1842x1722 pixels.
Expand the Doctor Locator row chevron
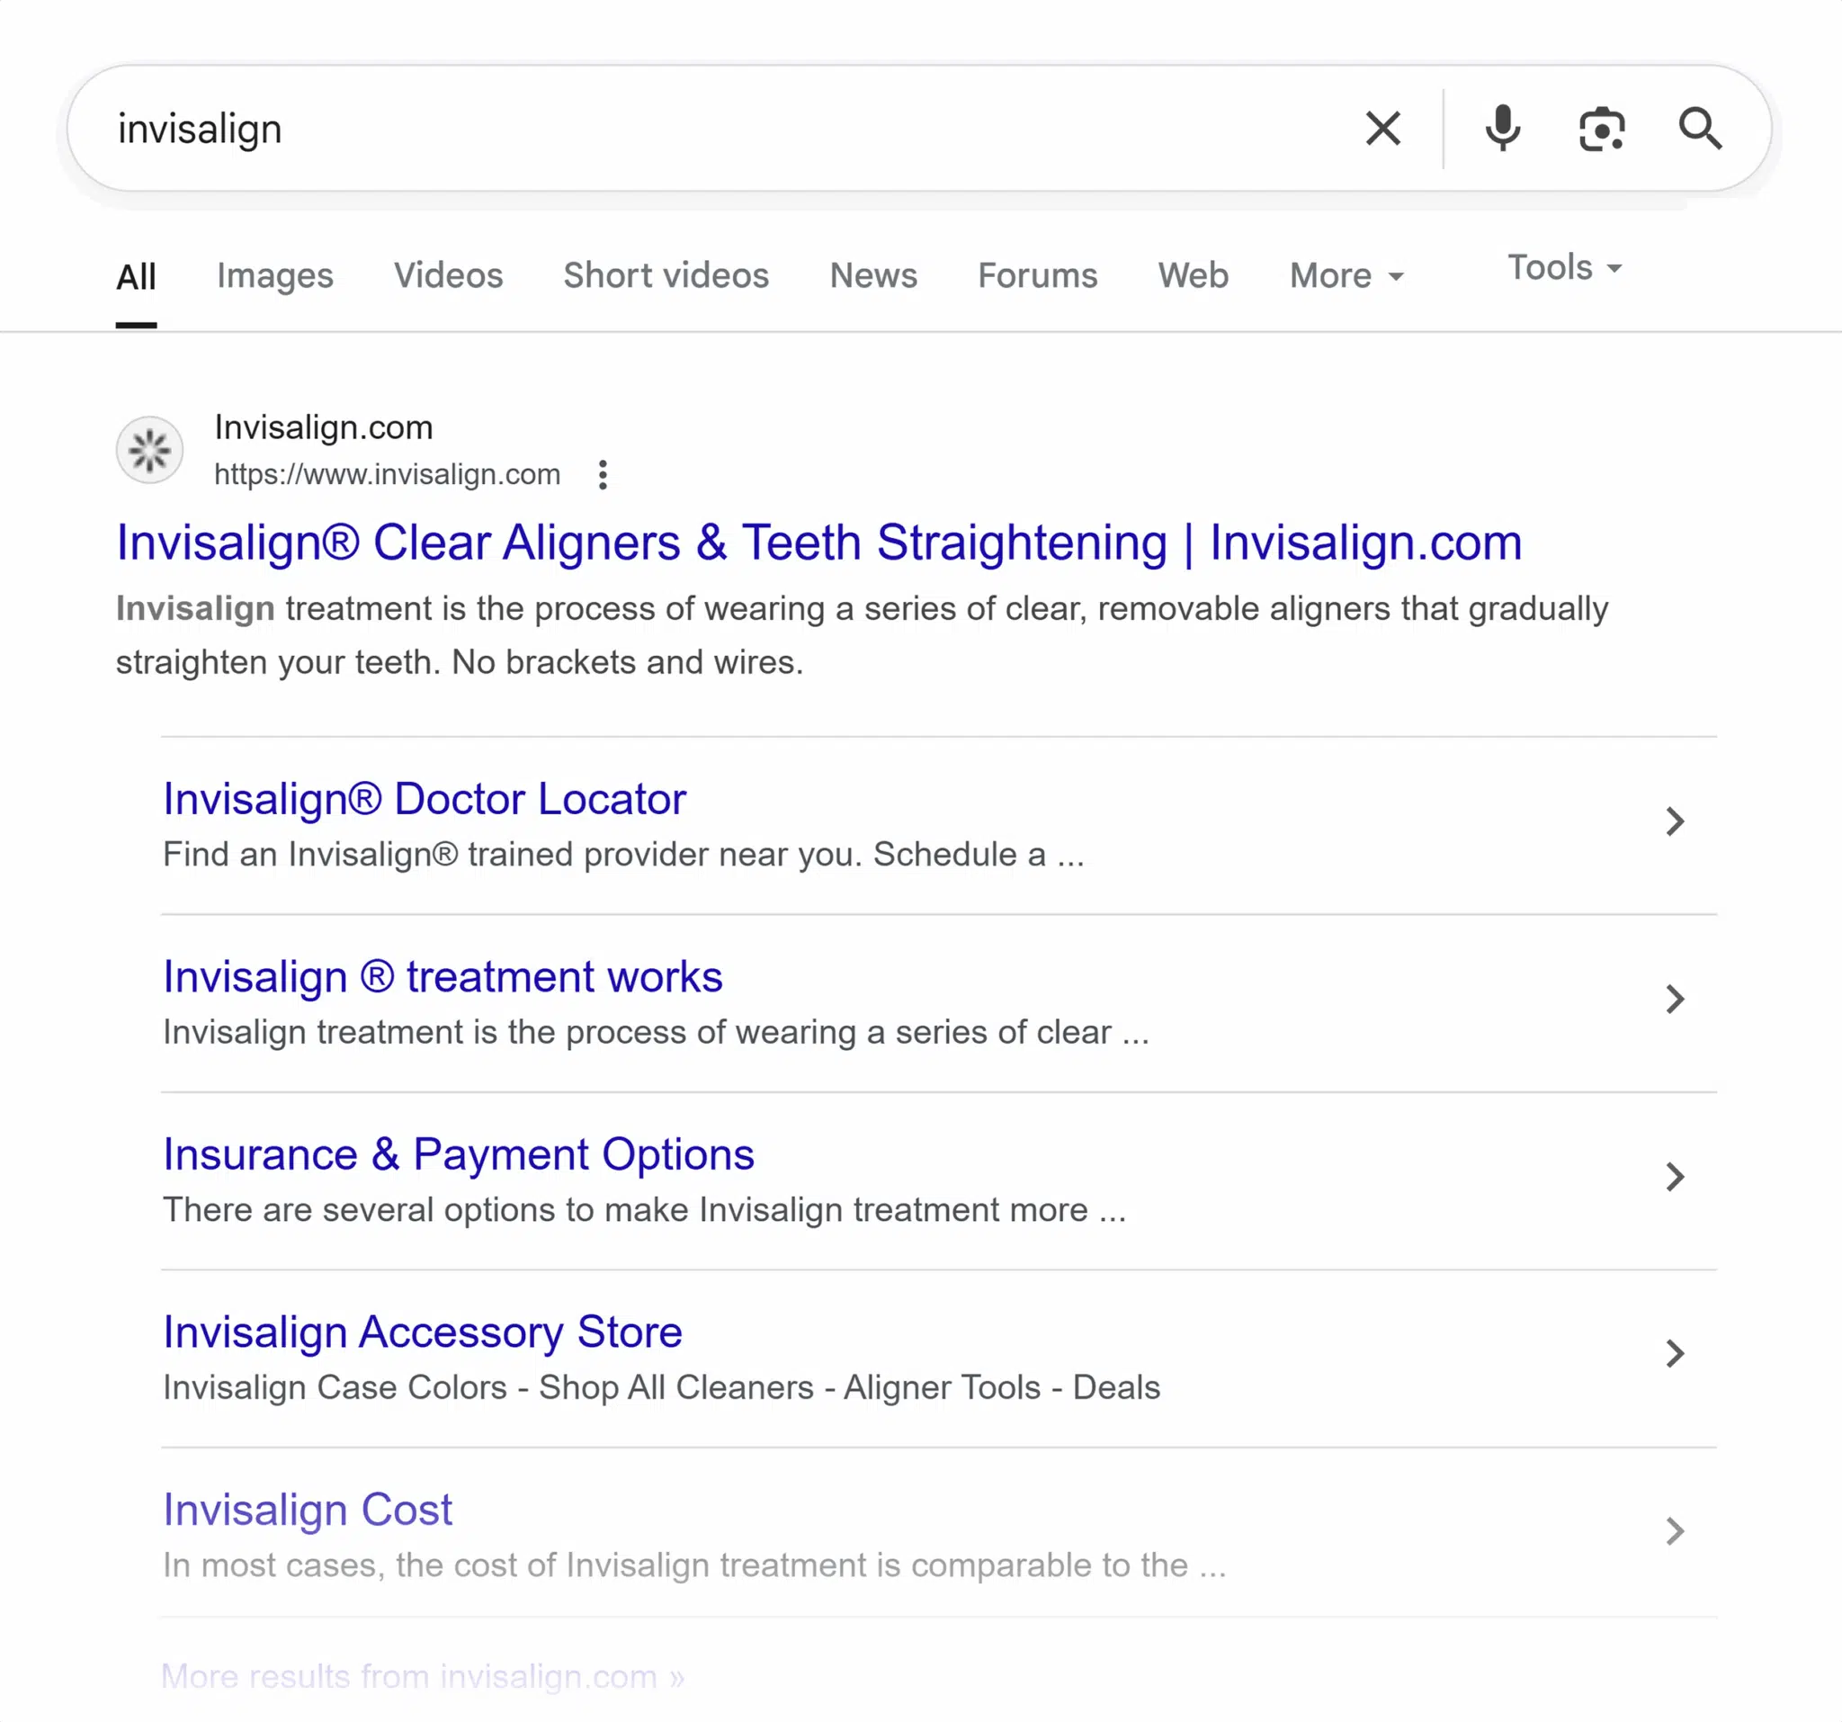pos(1675,821)
